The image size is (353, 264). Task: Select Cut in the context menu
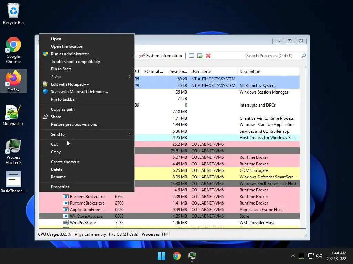point(87,144)
